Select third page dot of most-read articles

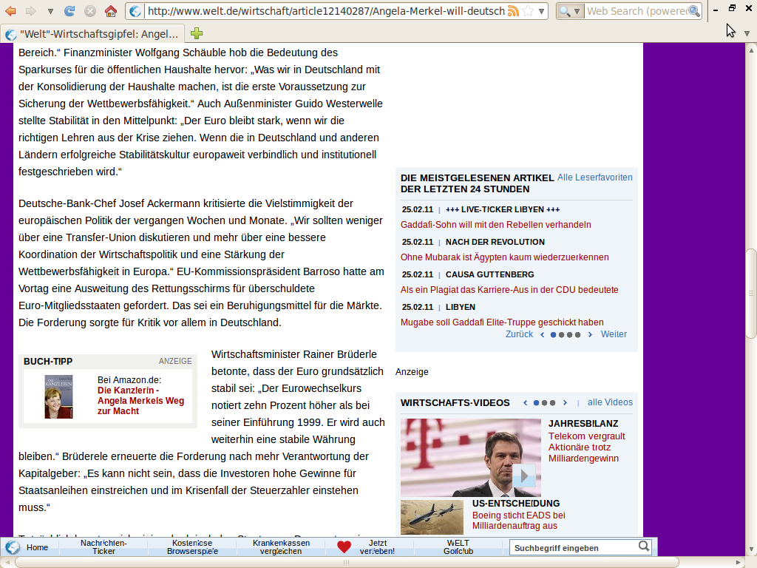tap(570, 335)
